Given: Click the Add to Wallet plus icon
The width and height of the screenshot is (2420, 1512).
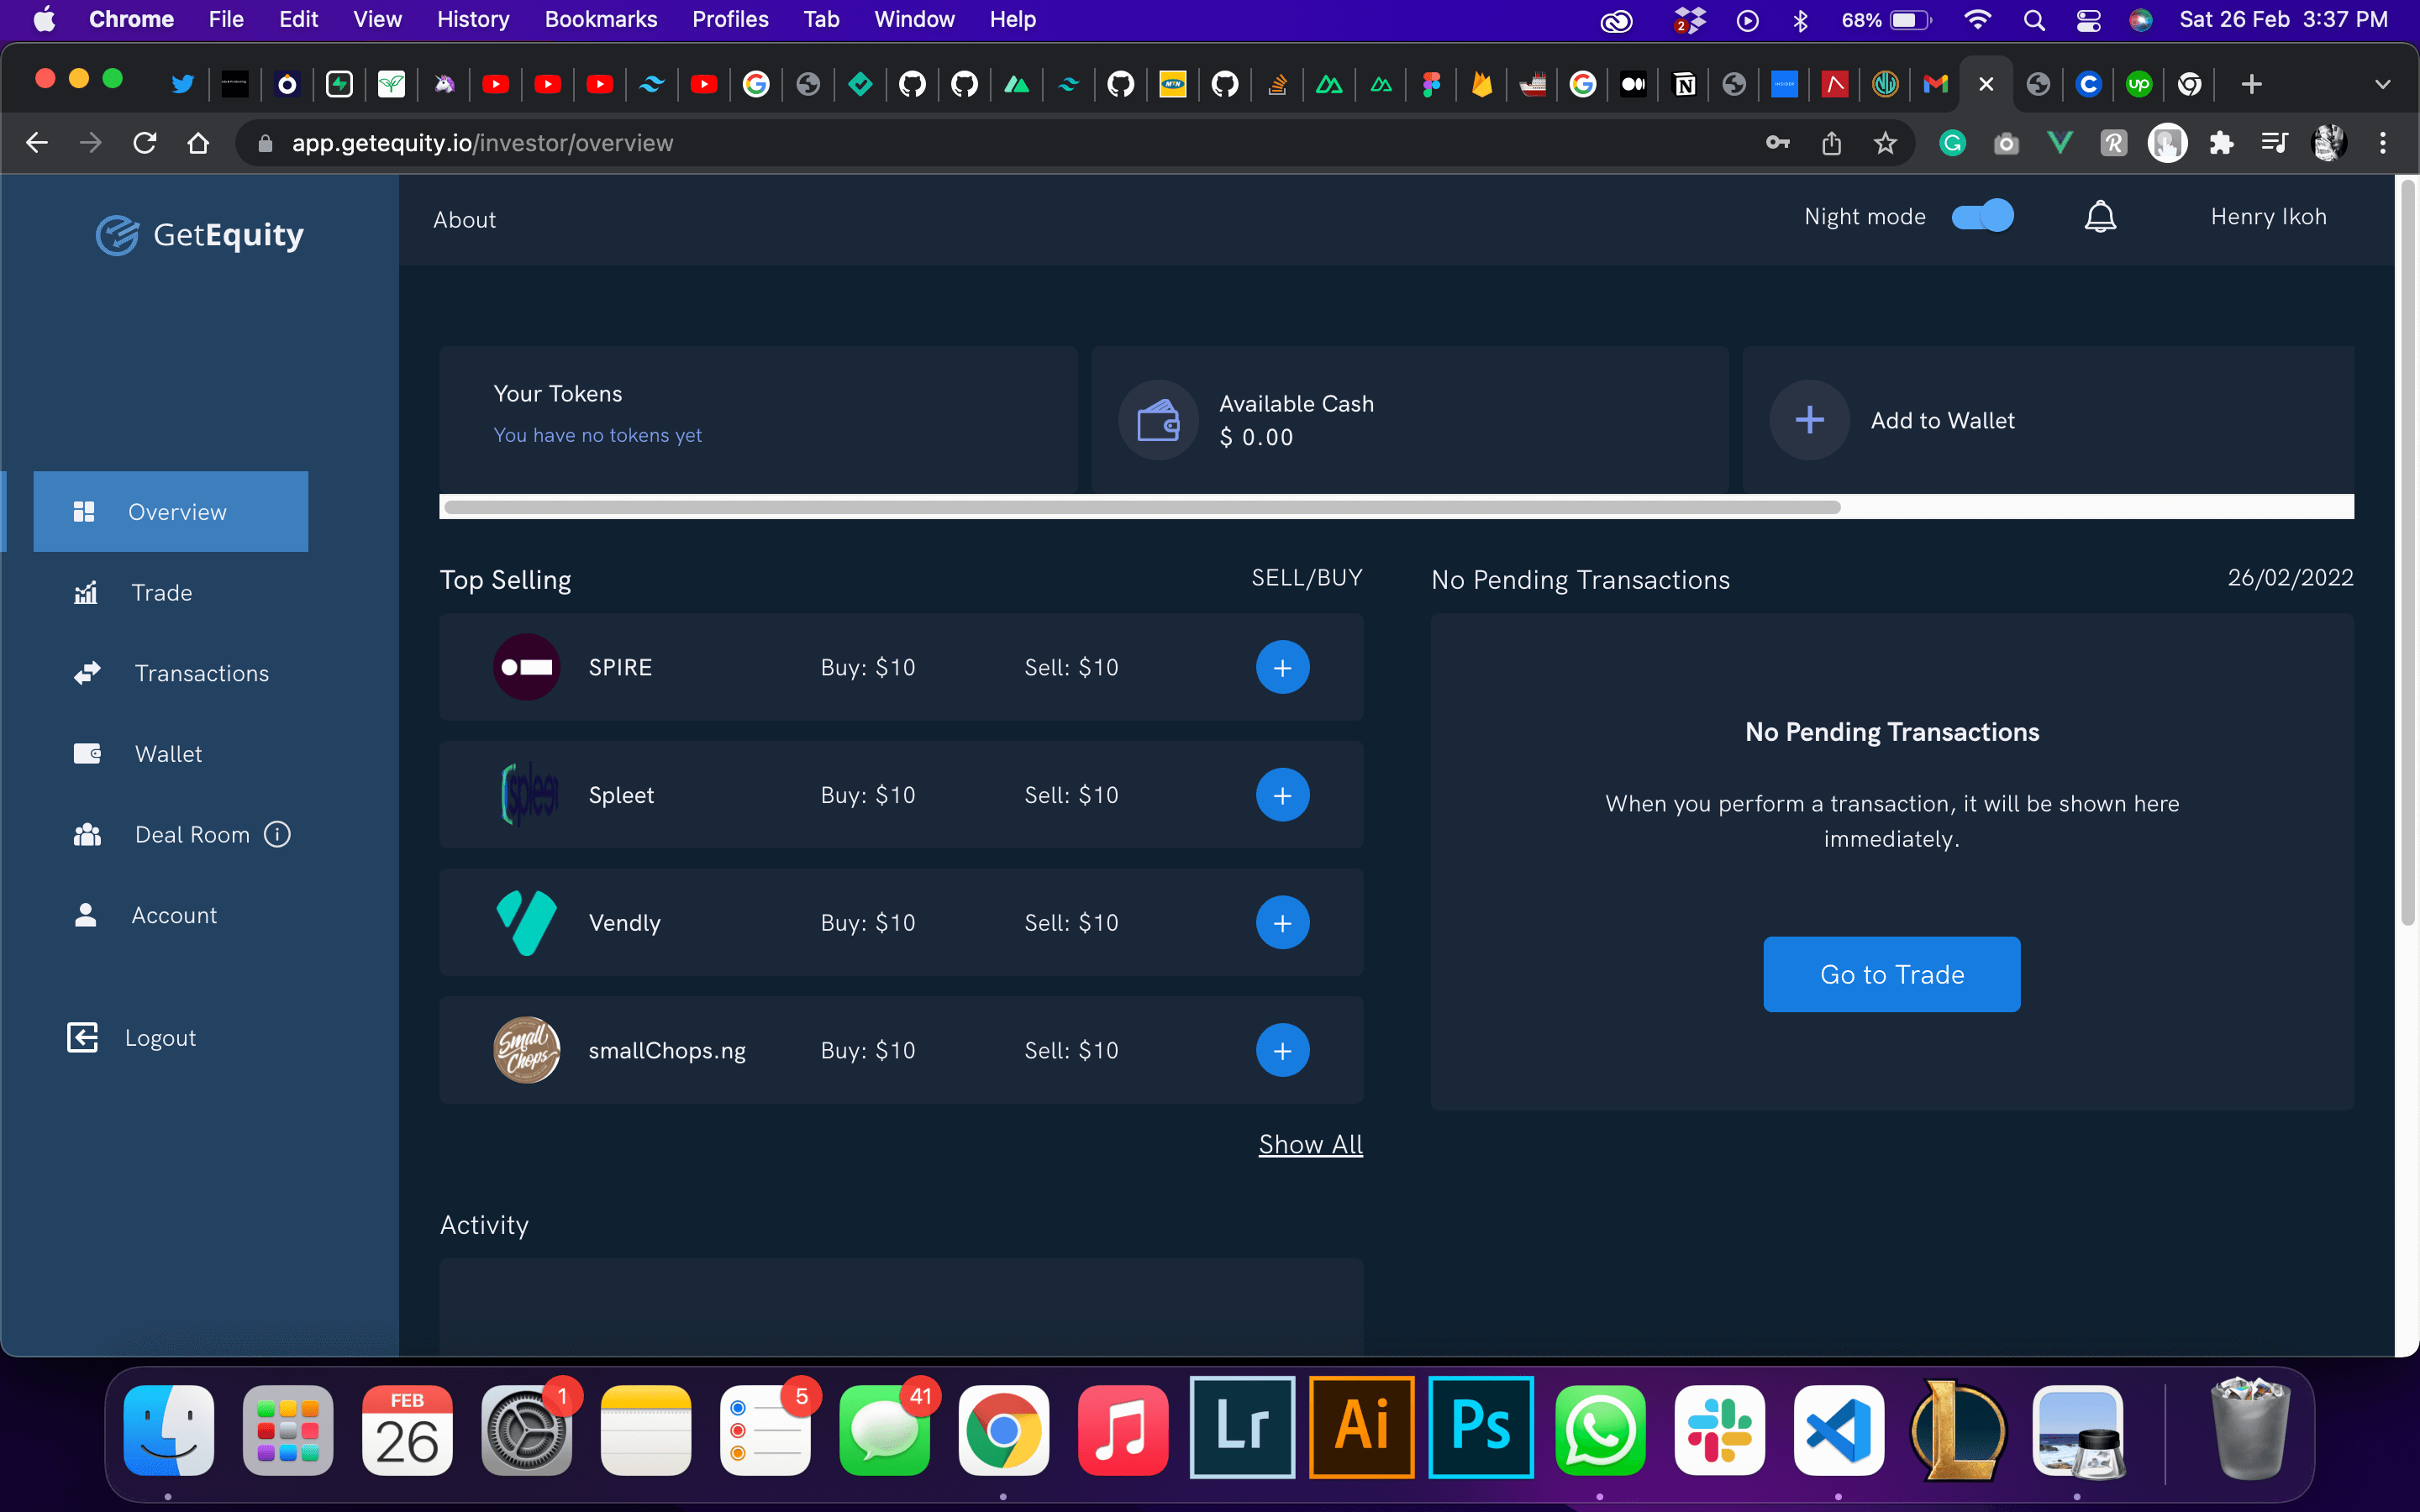Looking at the screenshot, I should tap(1809, 420).
